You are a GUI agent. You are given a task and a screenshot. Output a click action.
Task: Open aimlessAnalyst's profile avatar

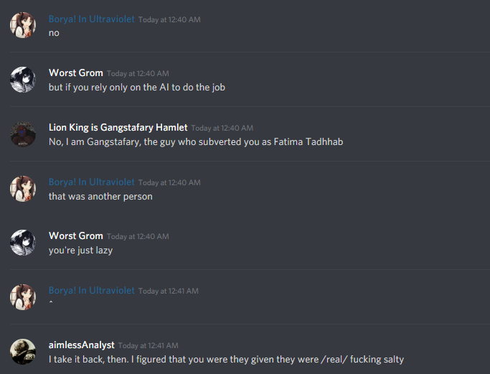pos(23,352)
